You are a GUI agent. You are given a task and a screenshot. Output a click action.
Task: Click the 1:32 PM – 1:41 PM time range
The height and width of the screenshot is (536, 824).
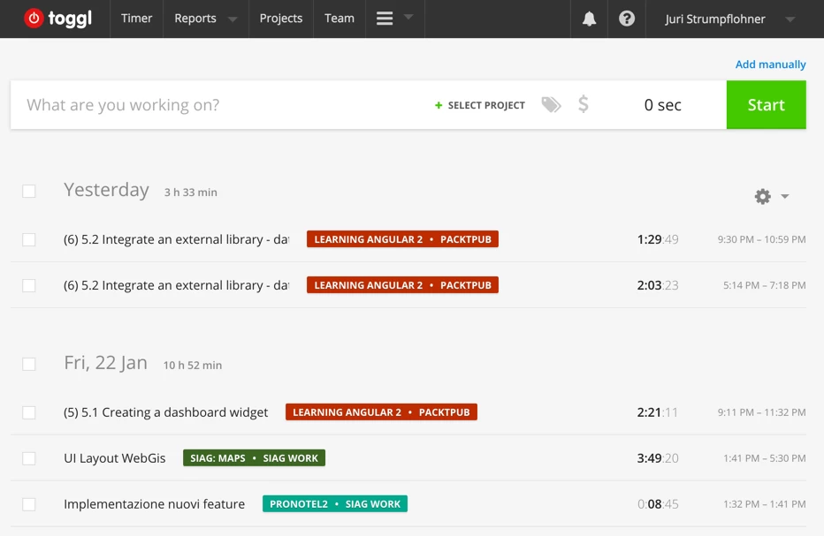pos(764,504)
